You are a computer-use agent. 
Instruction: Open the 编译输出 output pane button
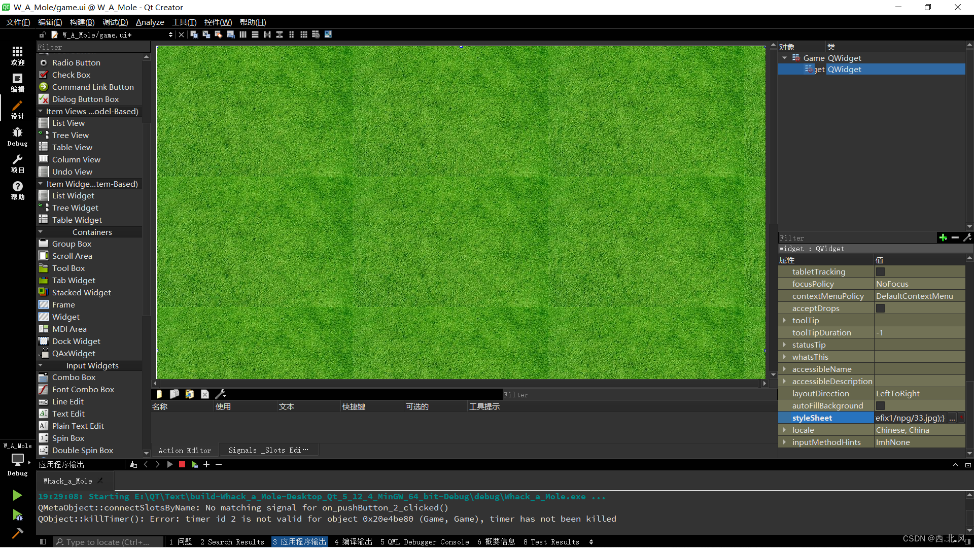[x=353, y=542]
